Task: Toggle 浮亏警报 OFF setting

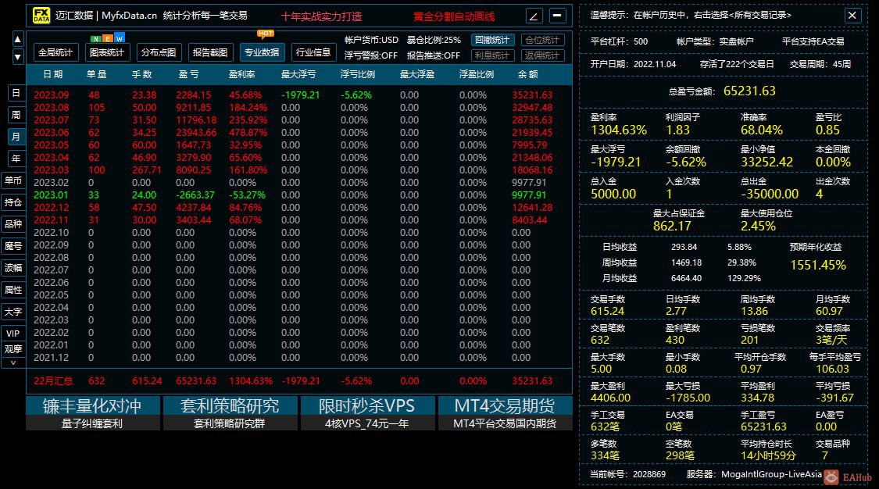Action: coord(370,55)
